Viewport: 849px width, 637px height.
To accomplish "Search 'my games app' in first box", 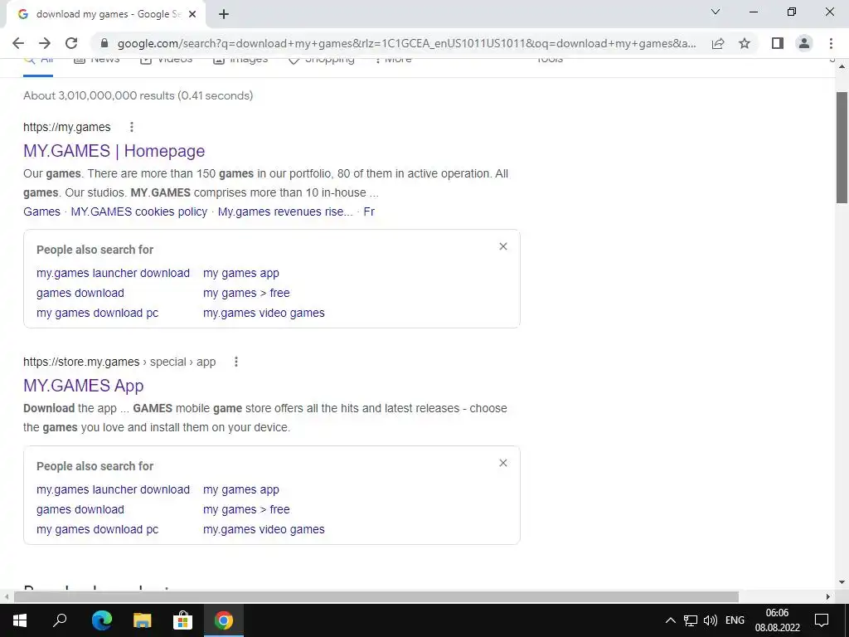I will tap(241, 273).
